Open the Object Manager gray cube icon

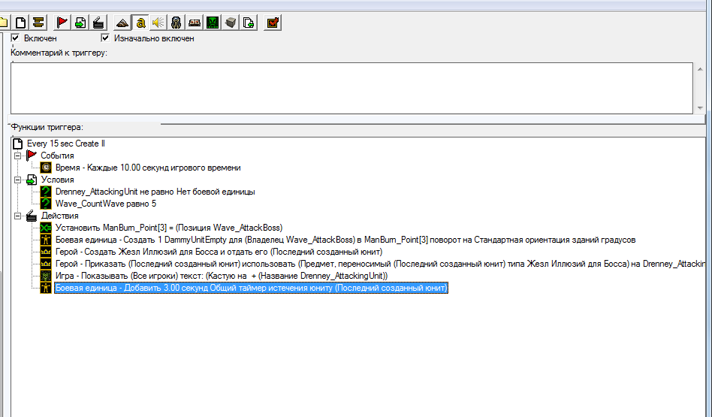(231, 23)
